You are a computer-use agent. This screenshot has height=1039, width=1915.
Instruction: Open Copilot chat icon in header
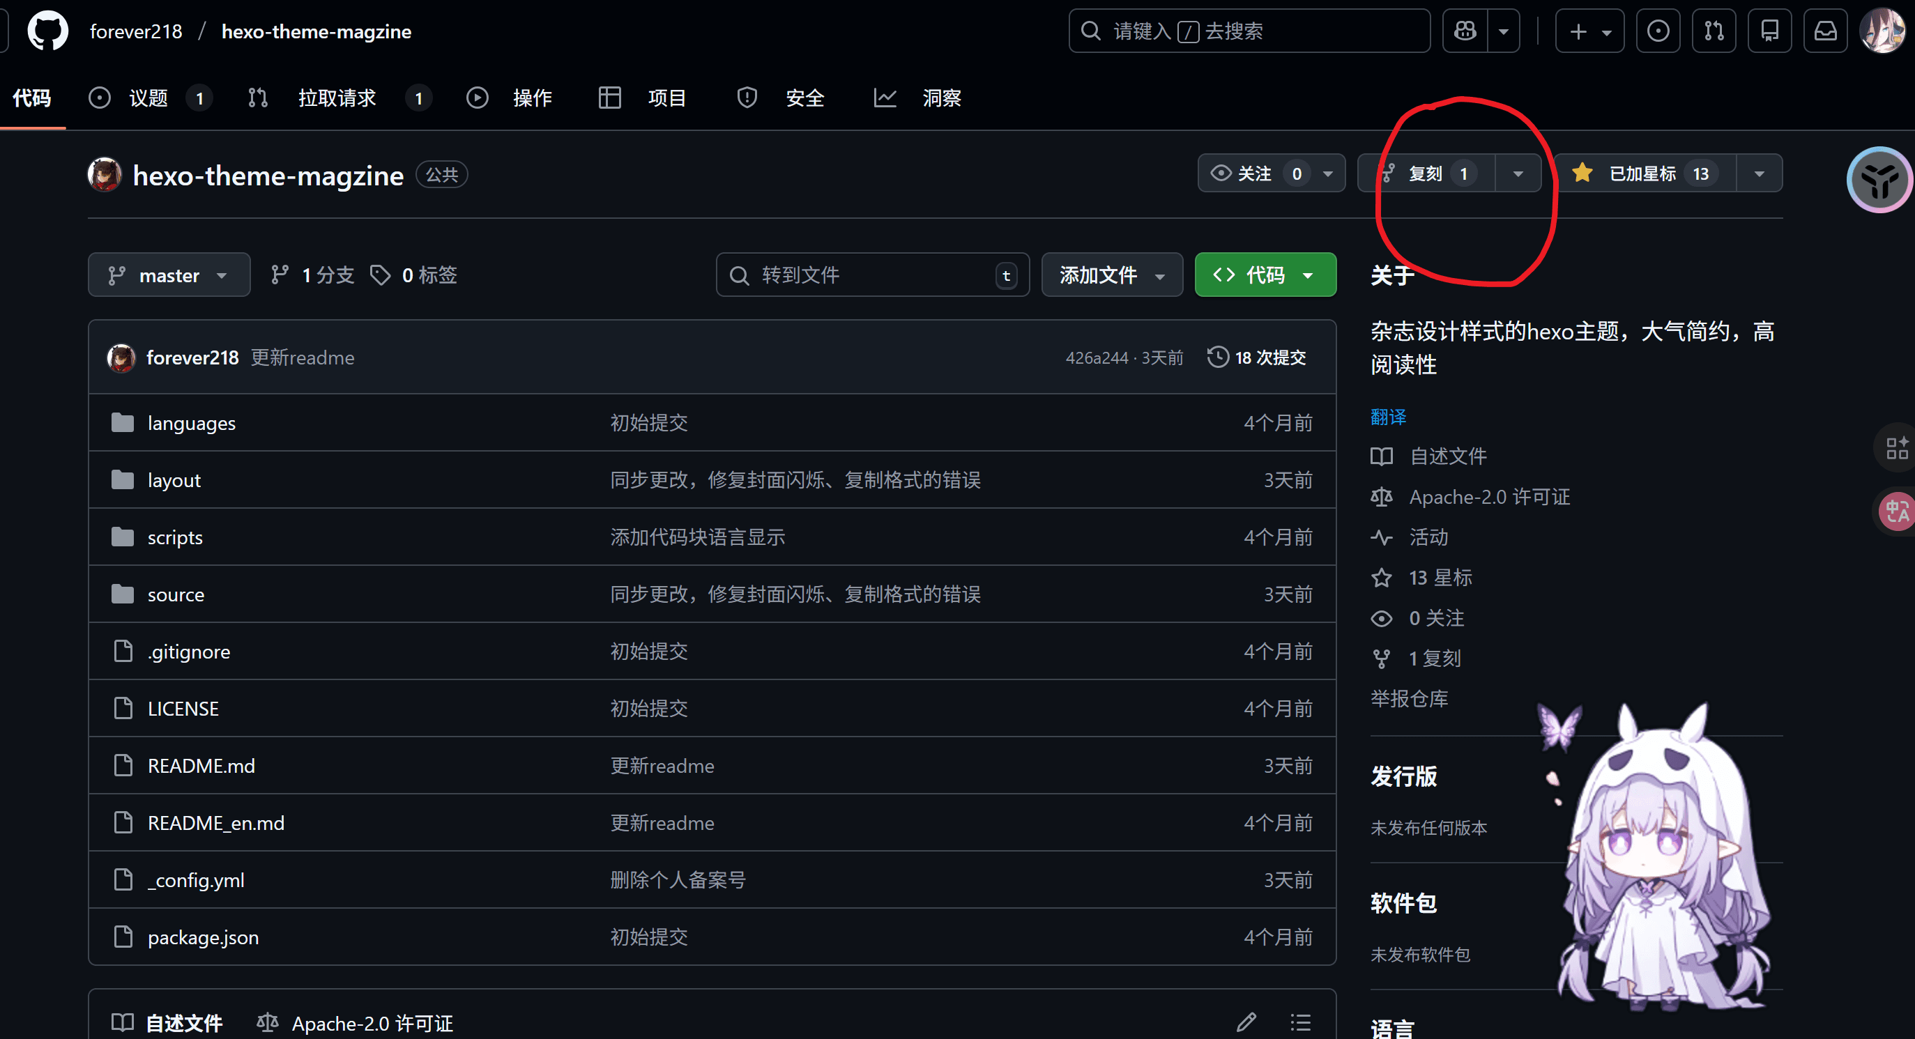[1465, 31]
